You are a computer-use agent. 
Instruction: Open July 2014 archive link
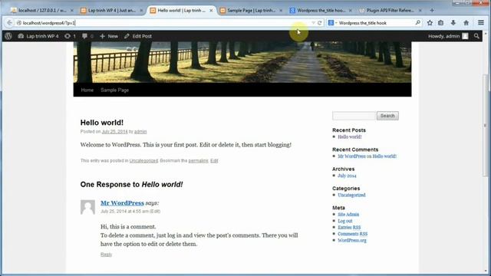click(x=347, y=176)
